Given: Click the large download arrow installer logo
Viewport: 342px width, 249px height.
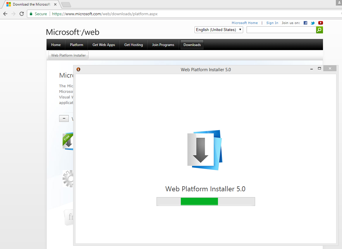Looking at the screenshot, I should pyautogui.click(x=205, y=150).
